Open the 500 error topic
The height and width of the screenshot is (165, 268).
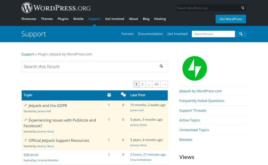(31, 155)
